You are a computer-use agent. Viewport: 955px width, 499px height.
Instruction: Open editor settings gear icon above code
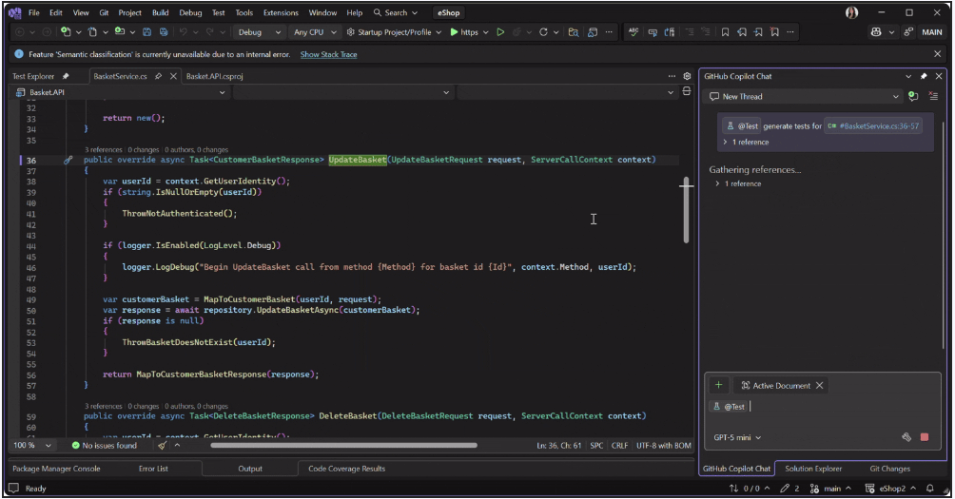[x=687, y=76]
